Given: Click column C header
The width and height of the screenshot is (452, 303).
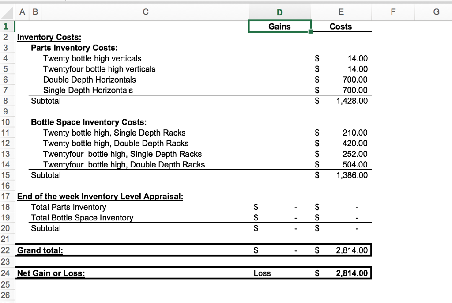Looking at the screenshot, I should [x=145, y=12].
